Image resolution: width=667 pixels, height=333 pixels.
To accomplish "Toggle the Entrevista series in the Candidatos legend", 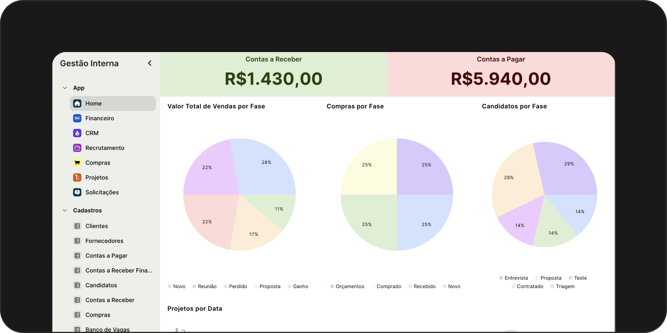I will (514, 278).
